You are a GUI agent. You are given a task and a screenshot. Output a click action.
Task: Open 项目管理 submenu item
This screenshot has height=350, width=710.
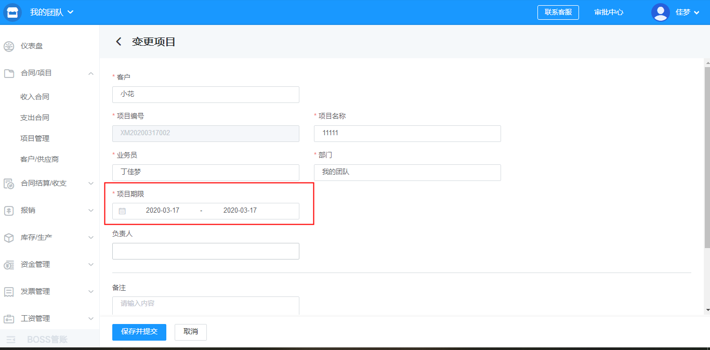click(35, 138)
